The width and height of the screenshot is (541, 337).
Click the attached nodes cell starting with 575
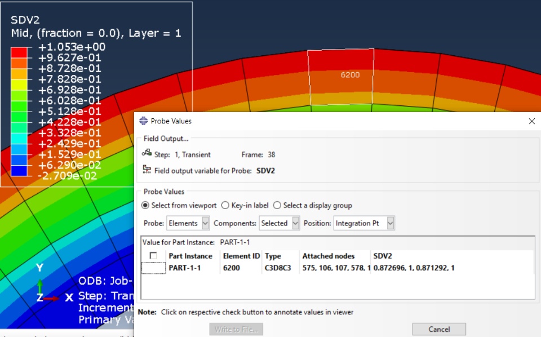[336, 268]
